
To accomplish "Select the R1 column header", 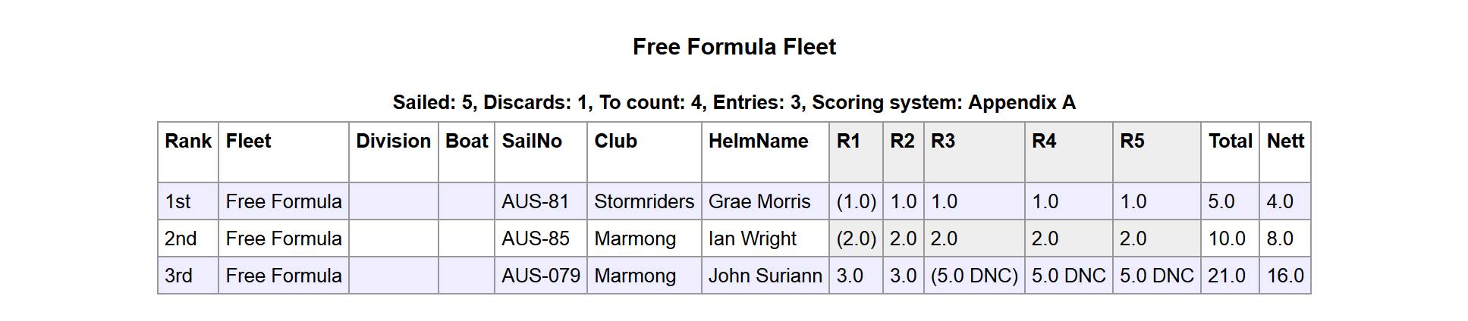I will click(848, 142).
